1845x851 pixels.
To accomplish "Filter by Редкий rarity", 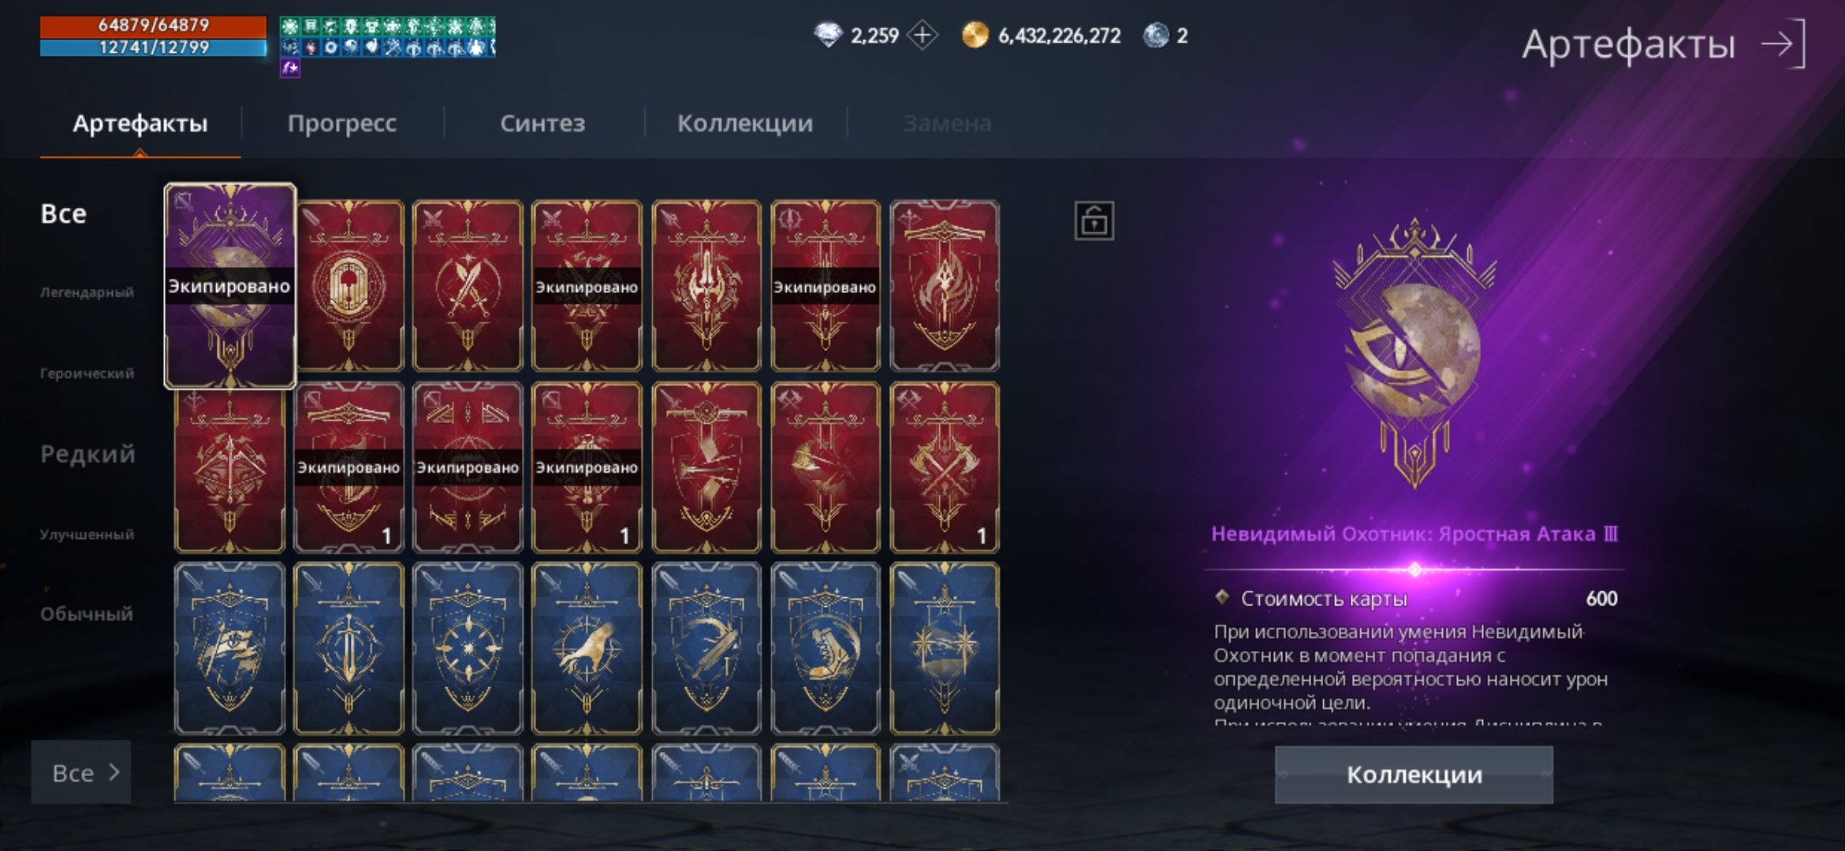I will tap(88, 454).
